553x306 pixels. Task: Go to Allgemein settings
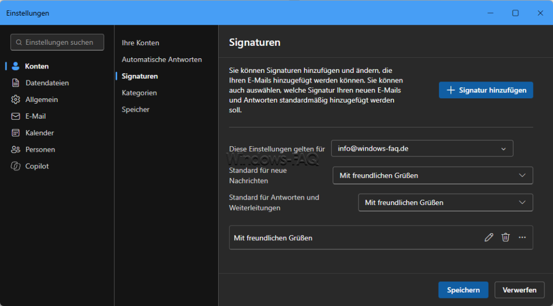[x=42, y=100]
